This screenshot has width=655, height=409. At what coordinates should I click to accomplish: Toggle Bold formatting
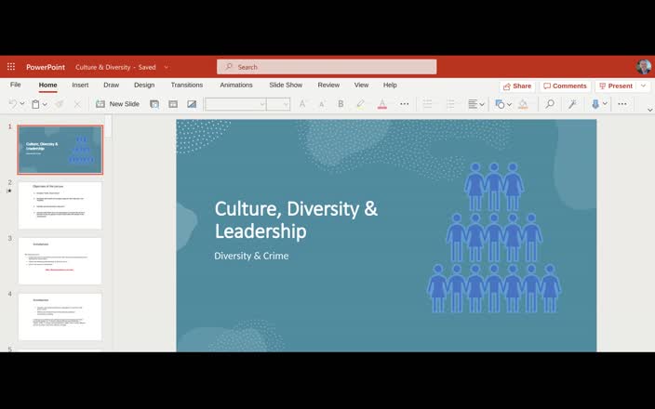coord(341,104)
